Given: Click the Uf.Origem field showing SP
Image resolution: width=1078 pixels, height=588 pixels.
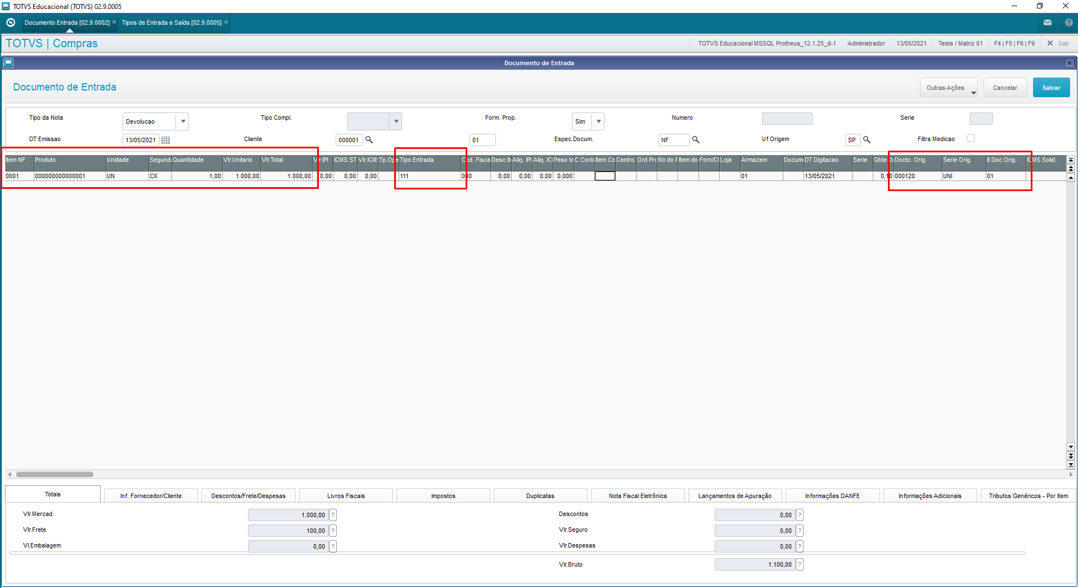Looking at the screenshot, I should [853, 140].
